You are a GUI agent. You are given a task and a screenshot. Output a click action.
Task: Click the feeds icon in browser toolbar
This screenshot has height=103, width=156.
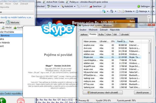pyautogui.click(x=104, y=11)
